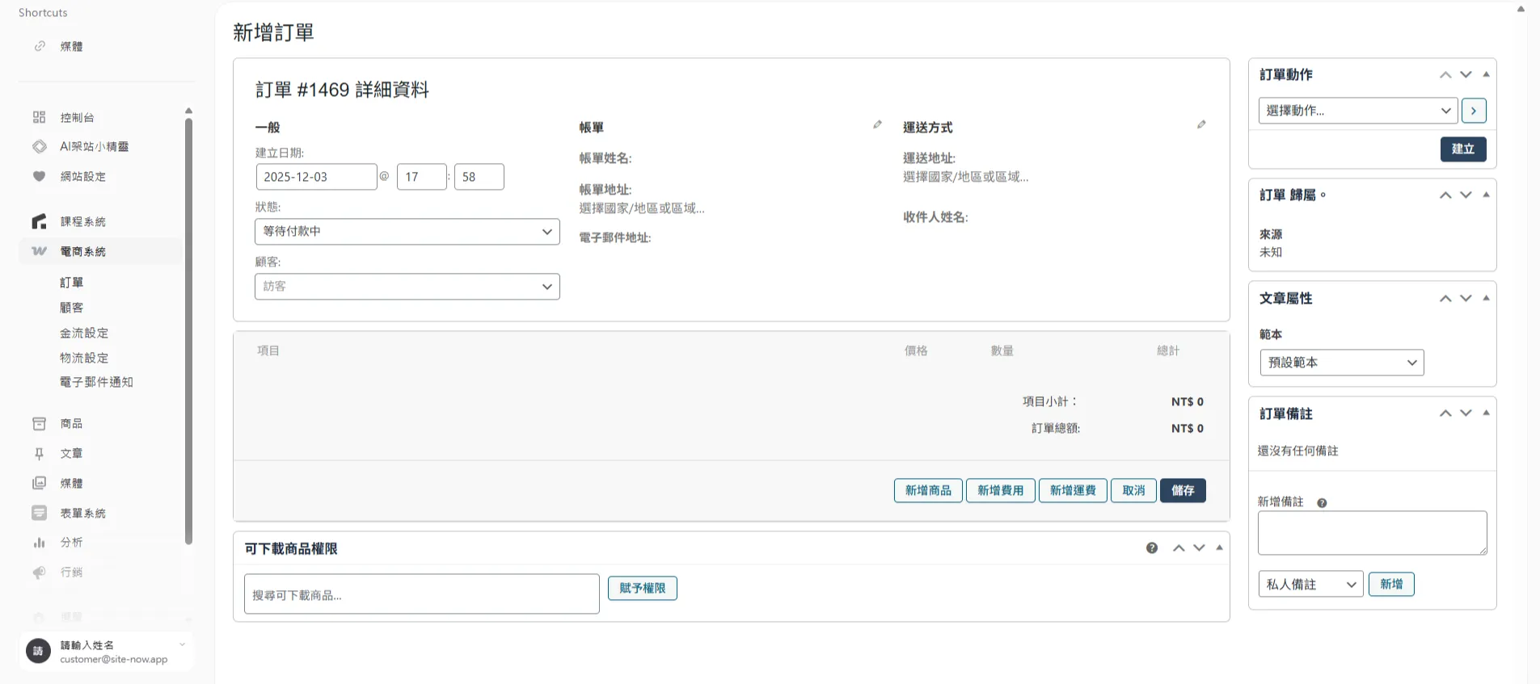Viewport: 1540px width, 684px height.
Task: Open the 顧客 dropdown showing 訪客
Action: click(x=407, y=287)
